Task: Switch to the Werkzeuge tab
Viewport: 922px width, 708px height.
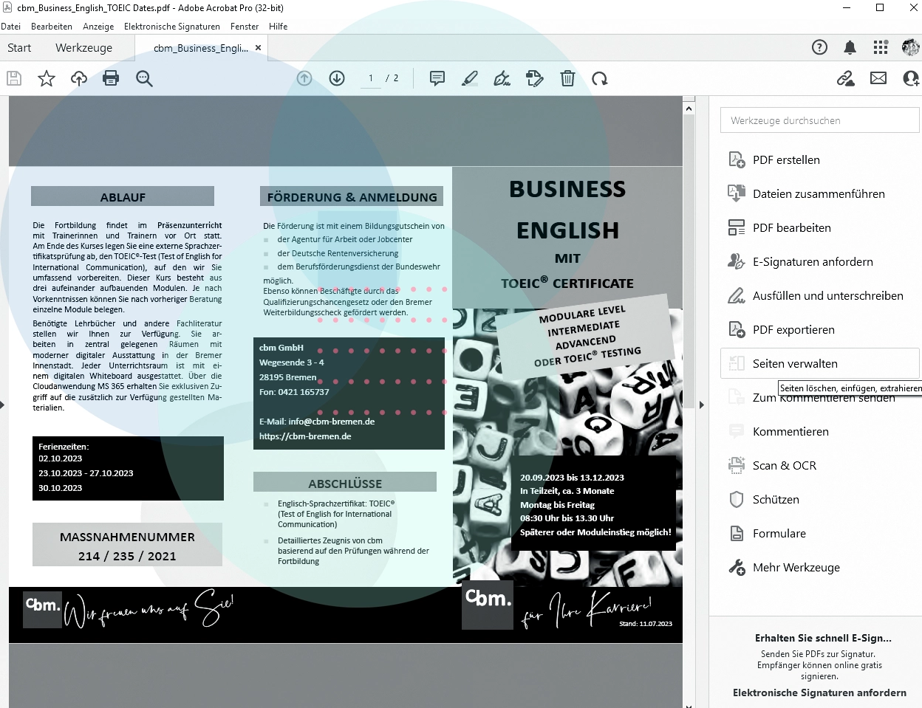Action: pos(84,48)
